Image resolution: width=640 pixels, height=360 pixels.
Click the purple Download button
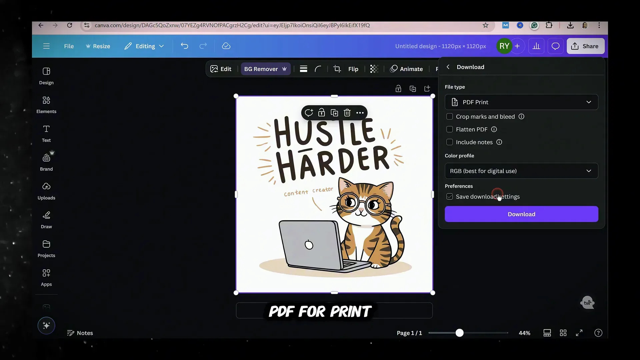[x=521, y=214]
